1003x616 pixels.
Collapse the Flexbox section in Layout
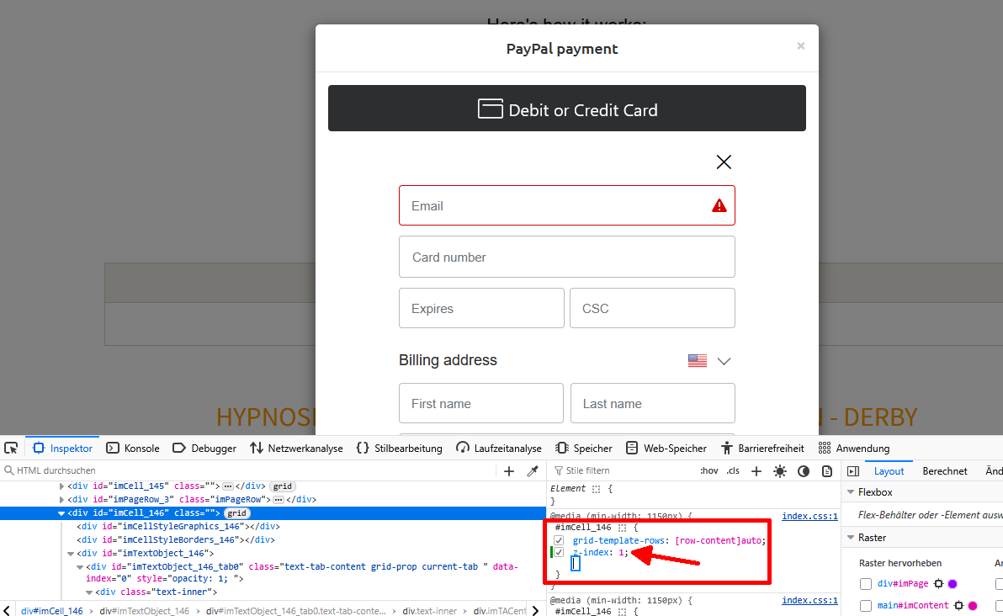[x=851, y=492]
